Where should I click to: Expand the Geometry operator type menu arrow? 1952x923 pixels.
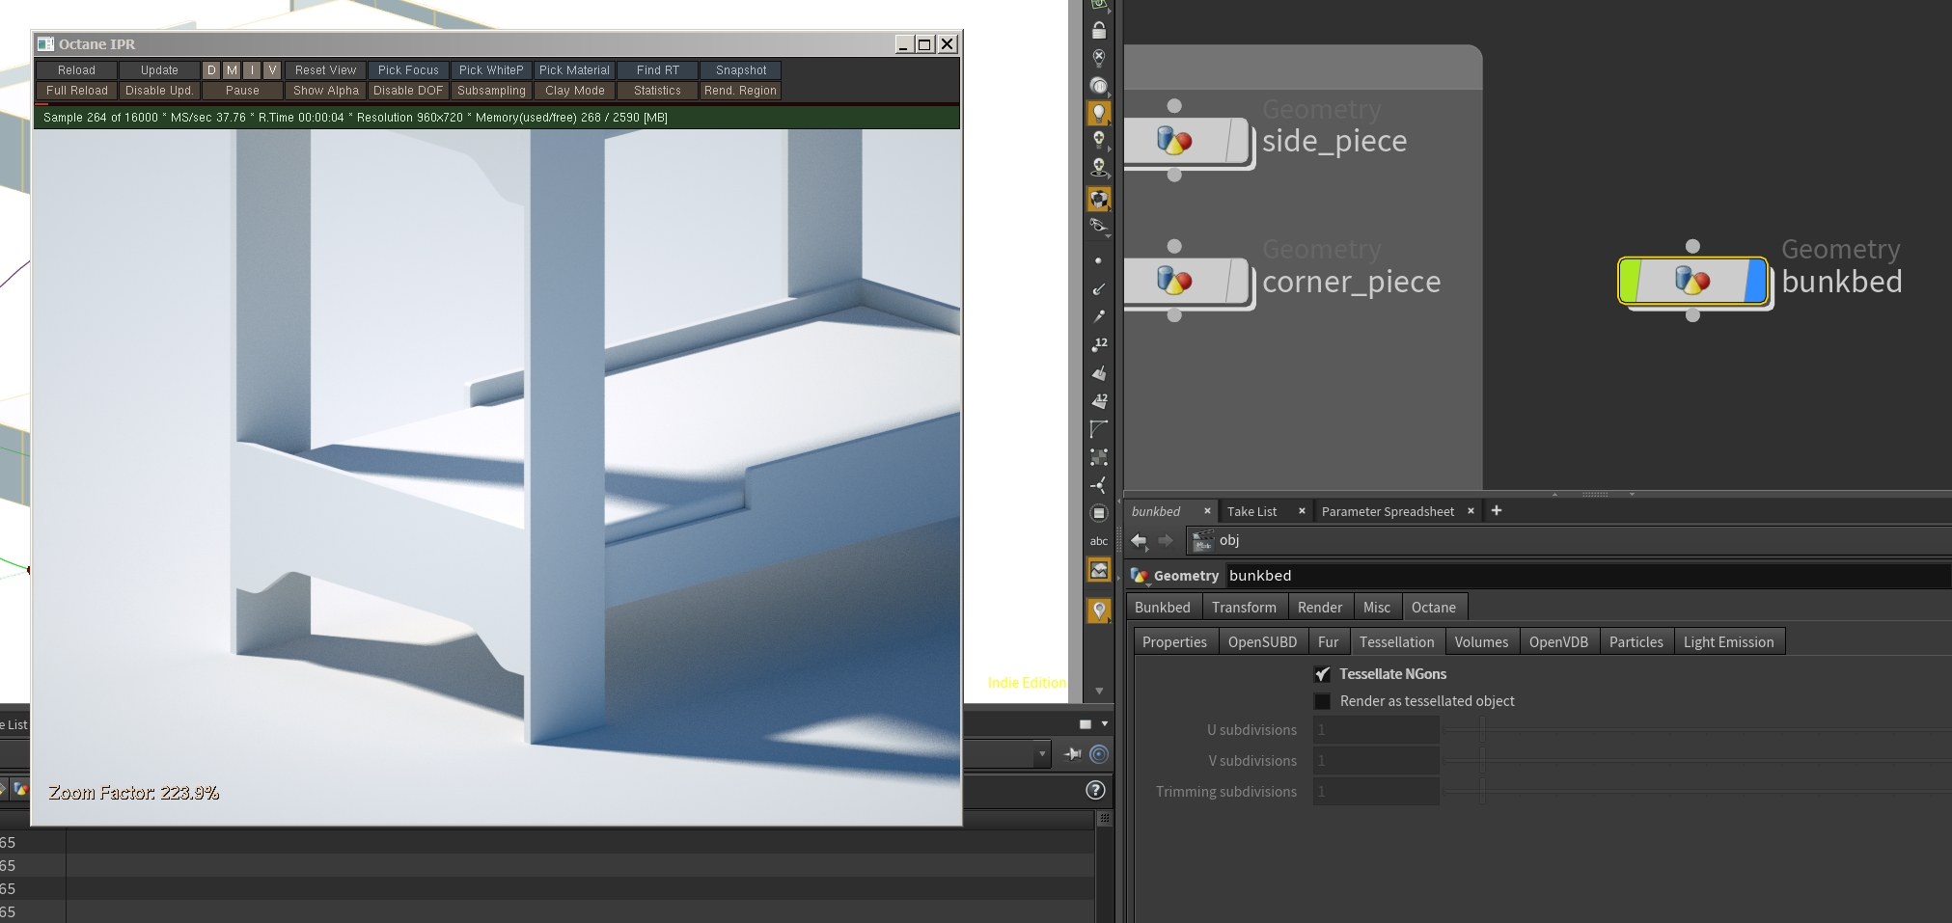pos(1147,584)
